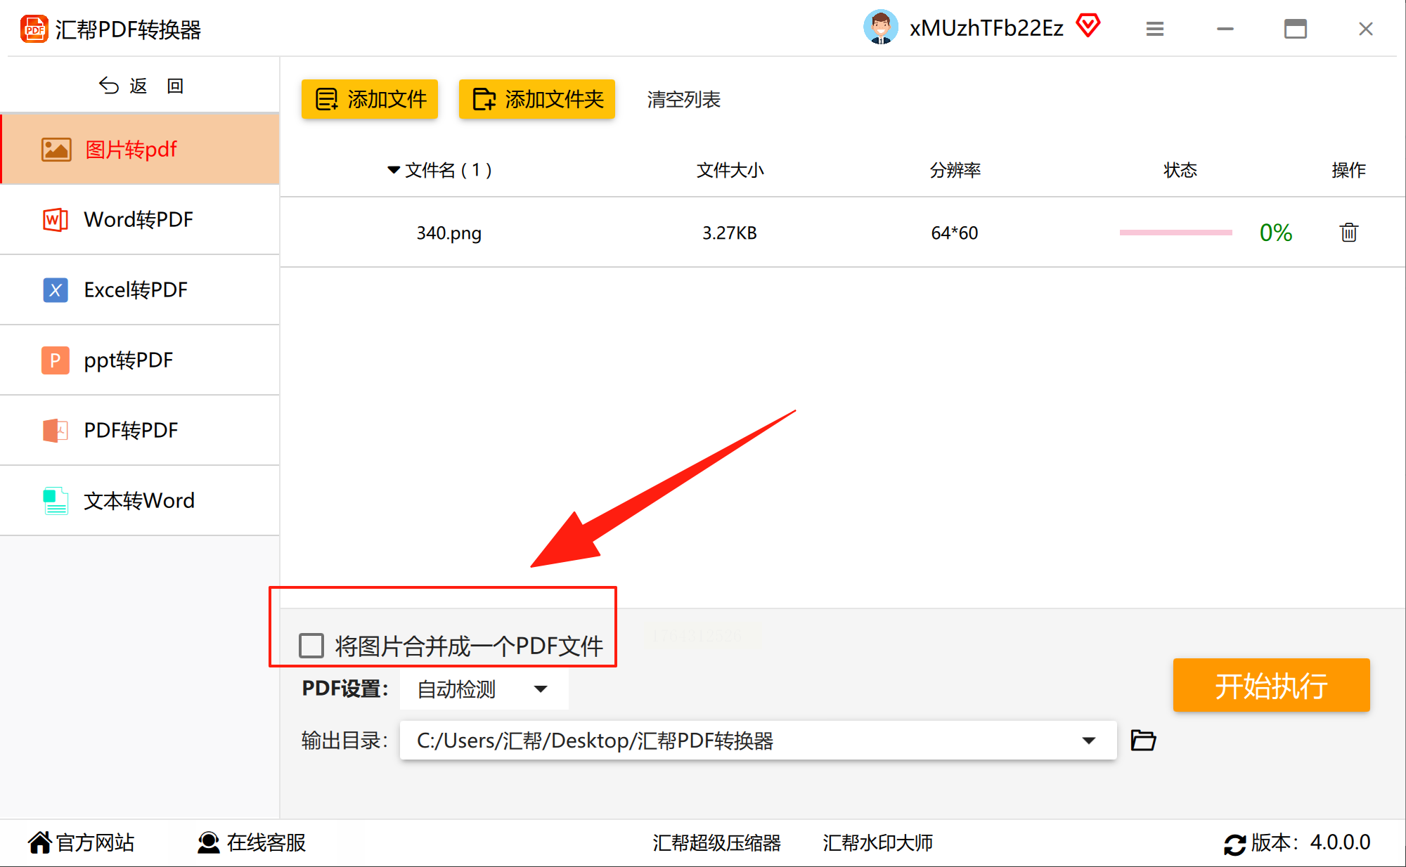The image size is (1406, 867).
Task: Click the red VIP diamond icon
Action: pyautogui.click(x=1088, y=27)
